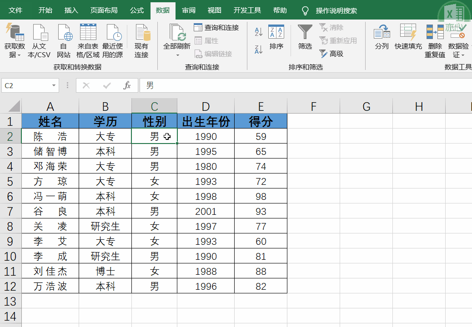Select column F header

point(313,106)
